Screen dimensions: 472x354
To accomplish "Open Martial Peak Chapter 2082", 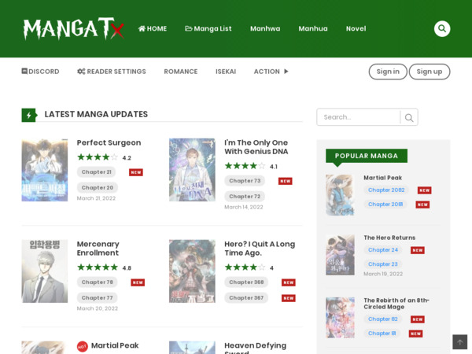I will [386, 190].
